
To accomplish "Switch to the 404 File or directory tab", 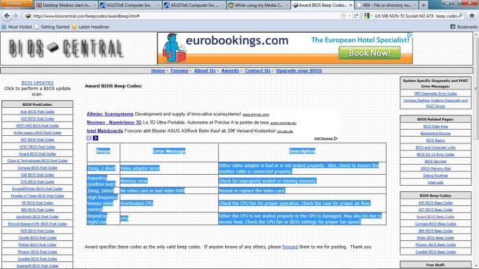I will (x=387, y=5).
